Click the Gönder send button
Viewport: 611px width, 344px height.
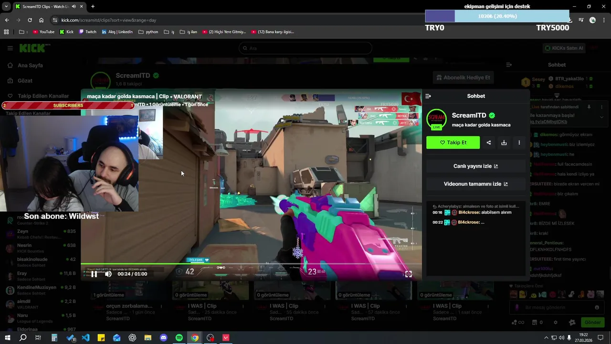pyautogui.click(x=592, y=322)
